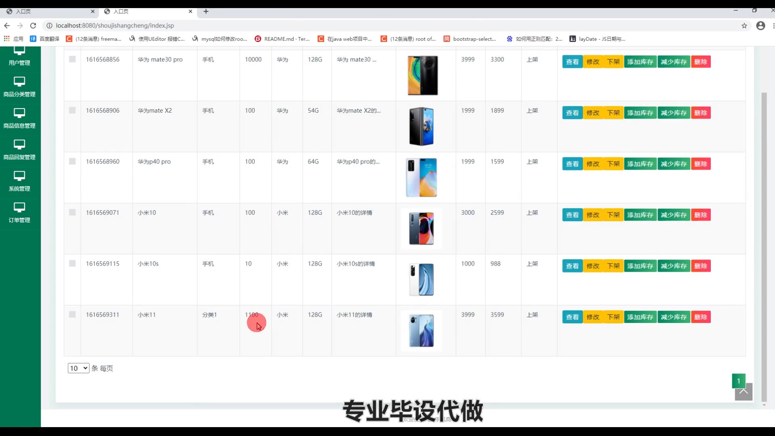Open the 10 items per page dropdown
This screenshot has width=775, height=436.
tap(78, 368)
